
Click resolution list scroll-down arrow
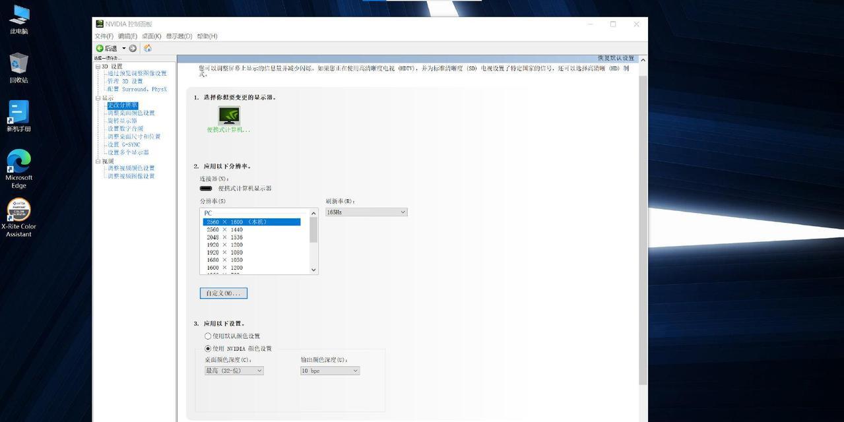click(x=313, y=270)
